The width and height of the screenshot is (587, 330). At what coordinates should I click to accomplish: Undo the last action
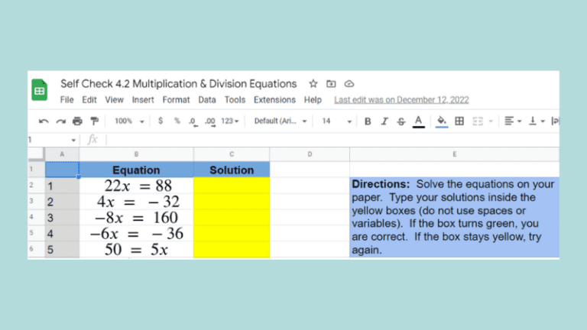pyautogui.click(x=44, y=121)
